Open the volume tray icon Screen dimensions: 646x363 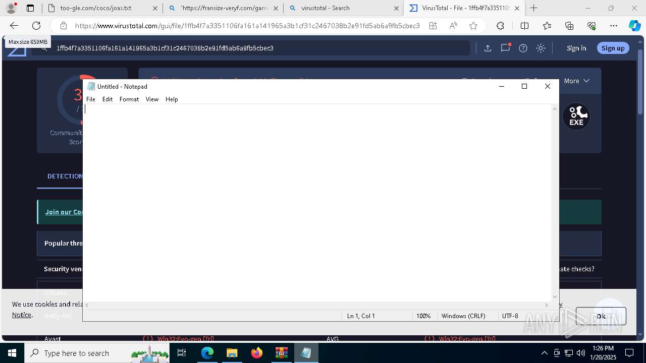click(x=581, y=353)
